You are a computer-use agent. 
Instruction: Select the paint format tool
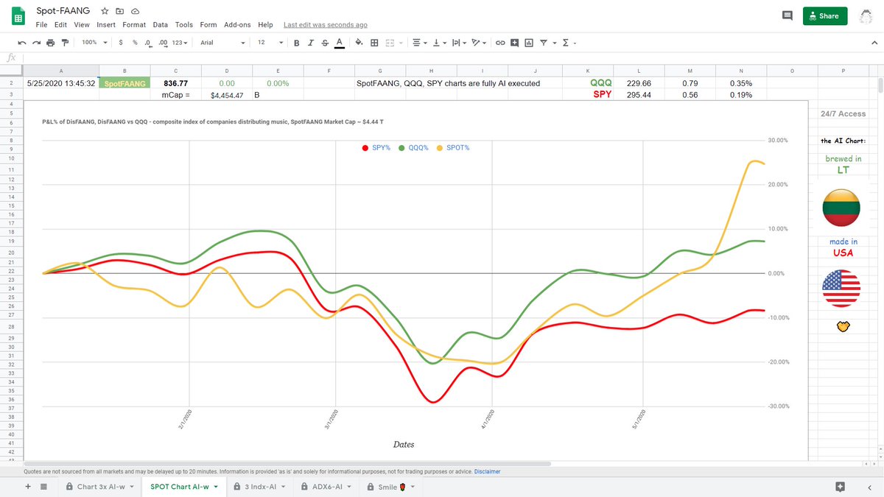(x=64, y=43)
